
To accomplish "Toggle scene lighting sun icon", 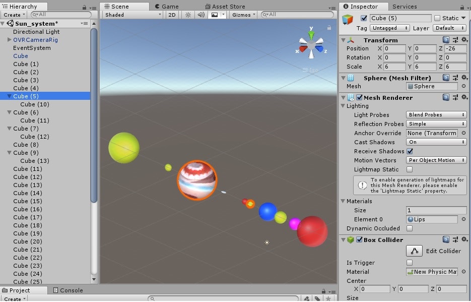I will 188,15.
